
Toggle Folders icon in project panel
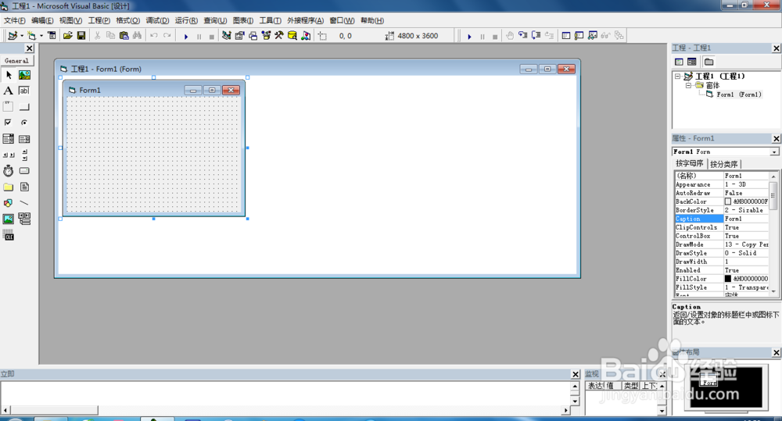pos(708,62)
